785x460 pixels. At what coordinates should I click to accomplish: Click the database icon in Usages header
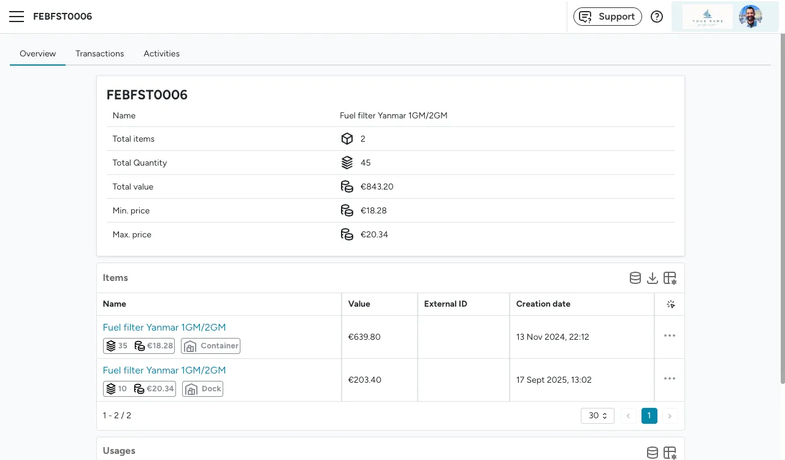(x=653, y=453)
